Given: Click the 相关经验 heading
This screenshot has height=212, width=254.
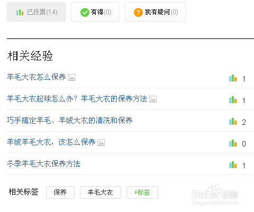Looking at the screenshot, I should 30,56.
